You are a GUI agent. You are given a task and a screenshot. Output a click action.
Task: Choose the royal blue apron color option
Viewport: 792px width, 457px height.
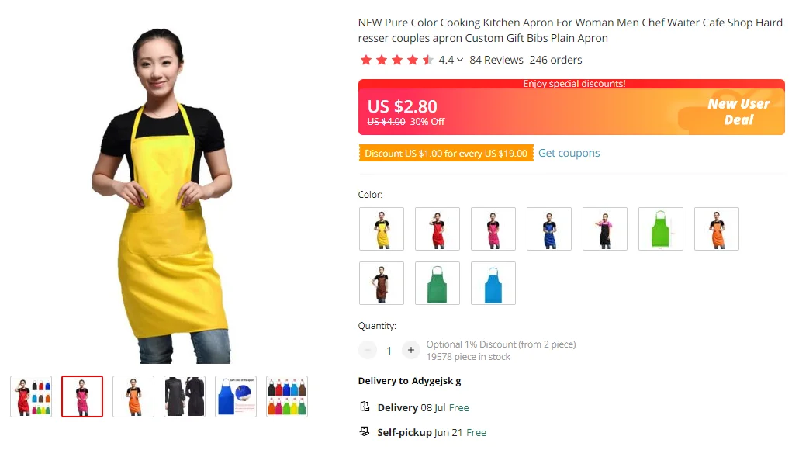pyautogui.click(x=549, y=229)
